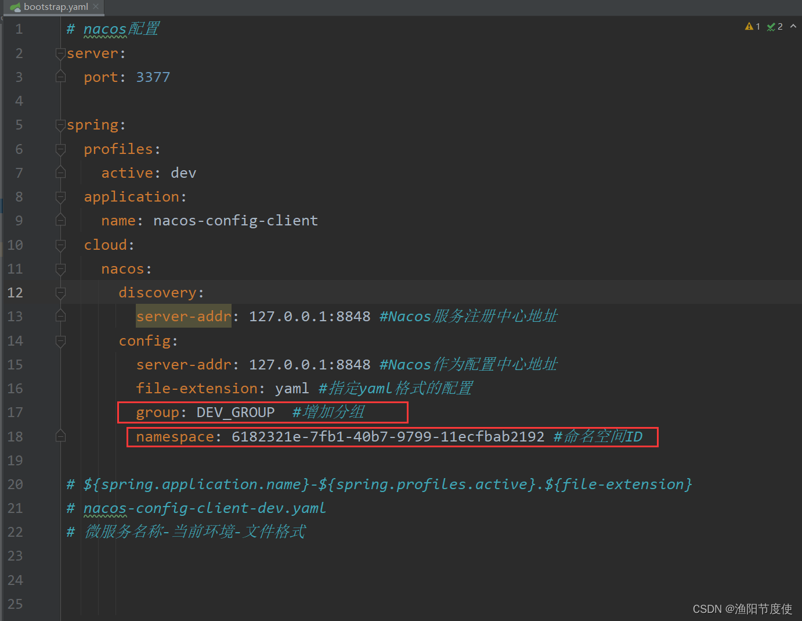Click line number 18 in gutter
The height and width of the screenshot is (621, 802).
pos(15,436)
